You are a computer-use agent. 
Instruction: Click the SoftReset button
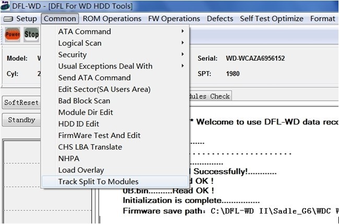tap(21, 102)
